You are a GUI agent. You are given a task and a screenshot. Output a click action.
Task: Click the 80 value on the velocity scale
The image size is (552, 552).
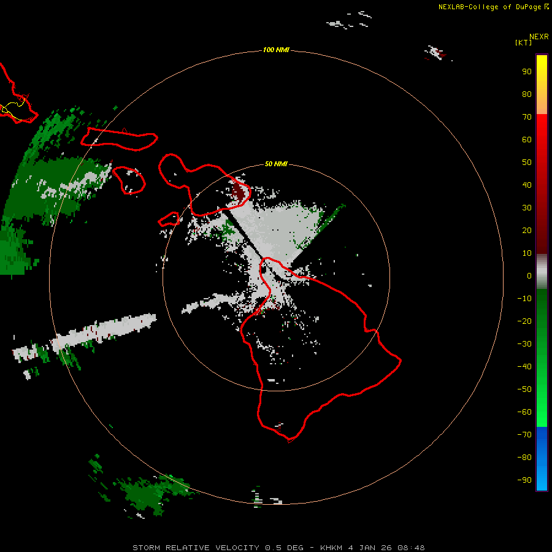click(x=527, y=94)
